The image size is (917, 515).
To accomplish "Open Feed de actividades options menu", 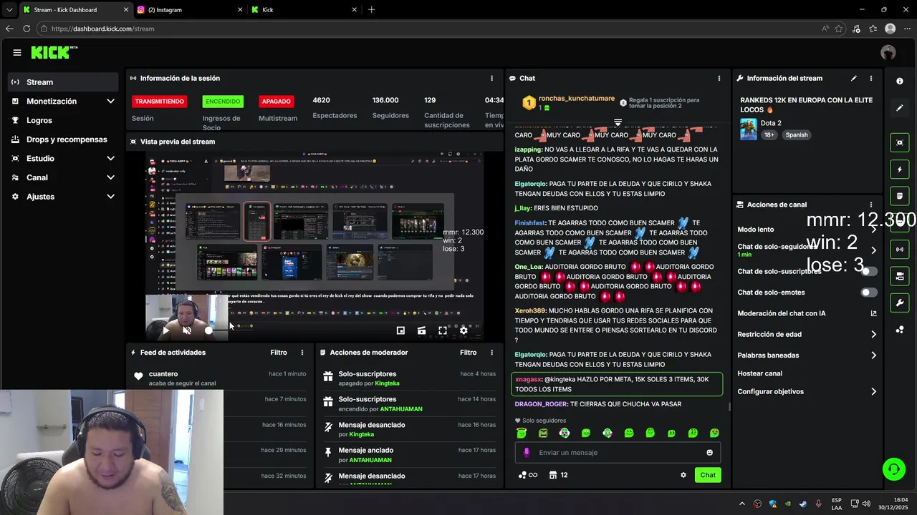I will [302, 353].
